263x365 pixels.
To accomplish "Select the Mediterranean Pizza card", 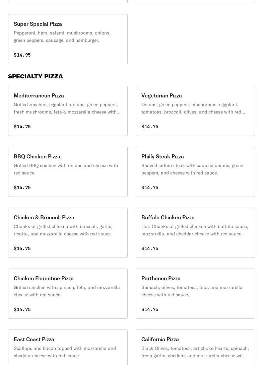I will pyautogui.click(x=39, y=95).
